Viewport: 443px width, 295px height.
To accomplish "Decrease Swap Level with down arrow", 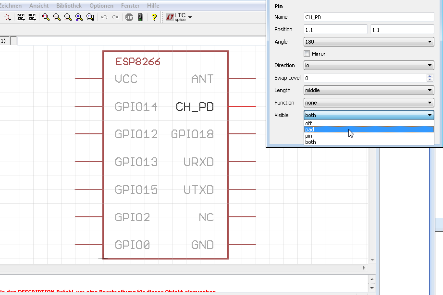I will click(430, 80).
